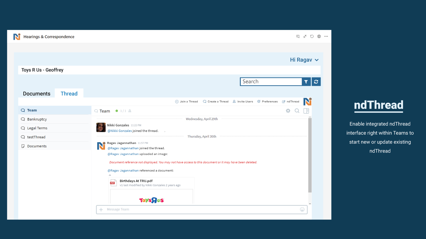
Task: Click @Ragav Jagannathan mention in 'joined the thread'
Action: click(123, 148)
